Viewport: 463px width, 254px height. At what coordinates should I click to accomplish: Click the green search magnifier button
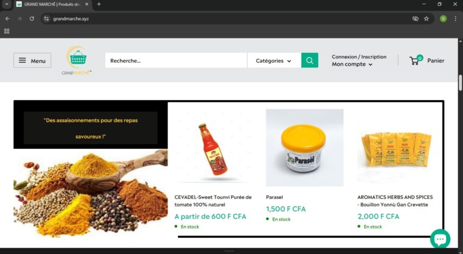[309, 60]
